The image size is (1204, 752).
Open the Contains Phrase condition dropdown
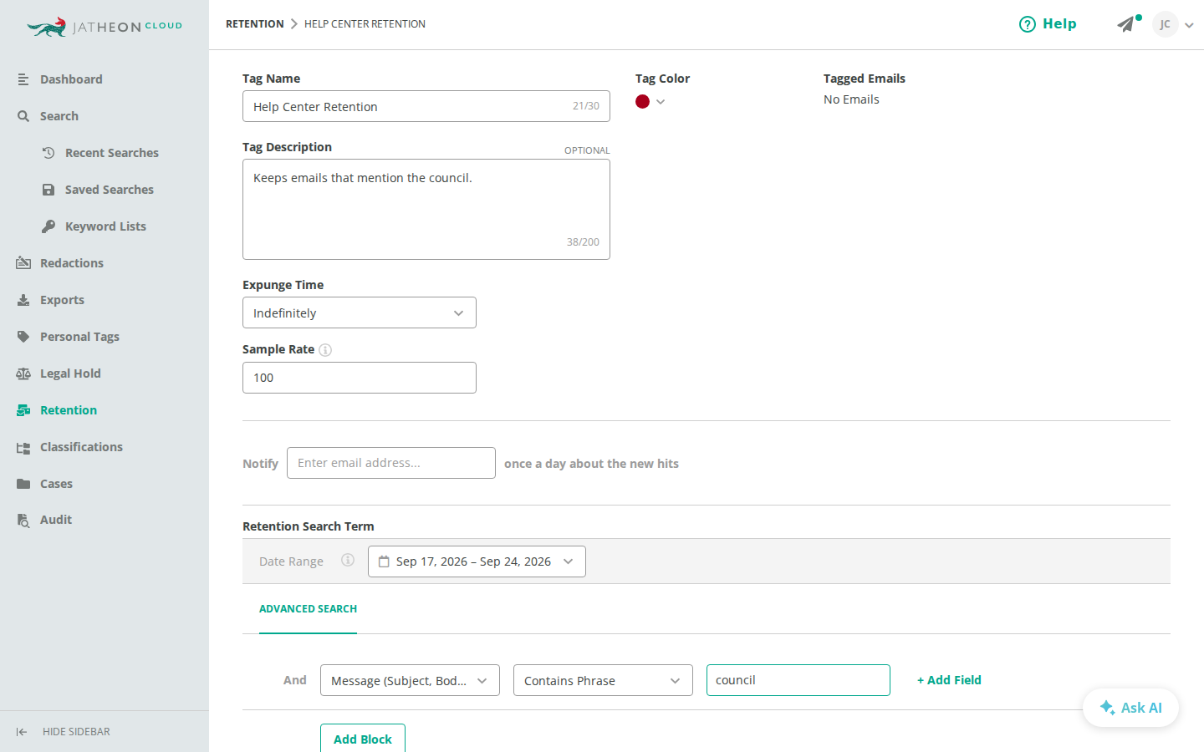coord(603,680)
